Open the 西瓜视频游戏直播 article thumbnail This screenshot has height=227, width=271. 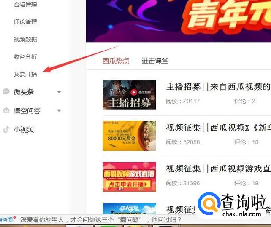click(129, 177)
